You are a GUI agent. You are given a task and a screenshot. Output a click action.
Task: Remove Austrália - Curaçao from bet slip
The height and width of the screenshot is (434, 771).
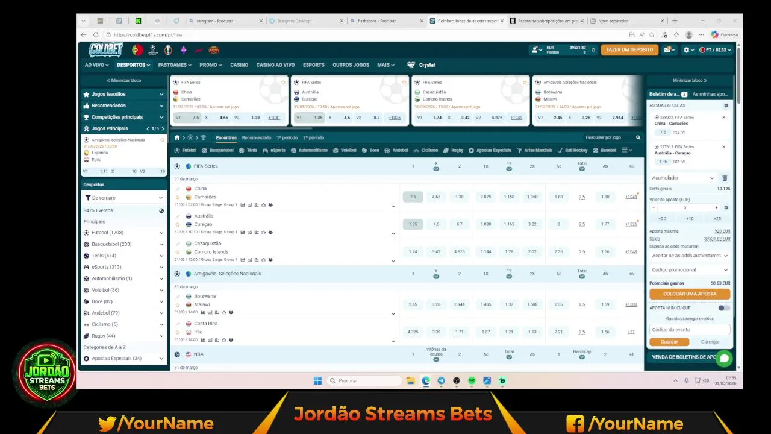pyautogui.click(x=724, y=147)
